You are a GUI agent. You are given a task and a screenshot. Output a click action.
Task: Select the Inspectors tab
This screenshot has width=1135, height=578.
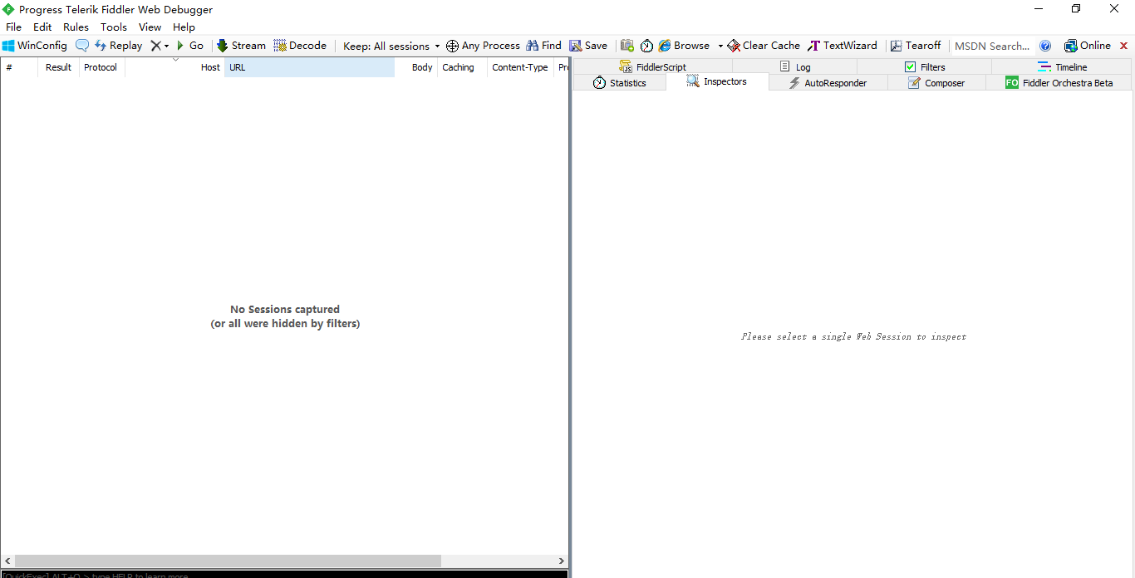pos(717,81)
